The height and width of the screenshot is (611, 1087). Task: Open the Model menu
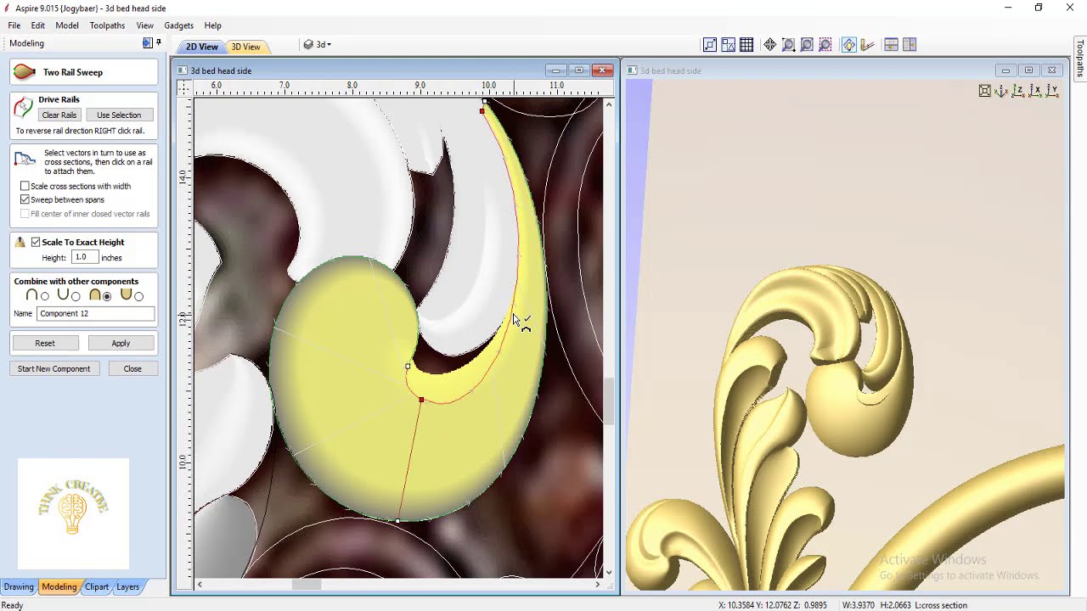pyautogui.click(x=67, y=25)
